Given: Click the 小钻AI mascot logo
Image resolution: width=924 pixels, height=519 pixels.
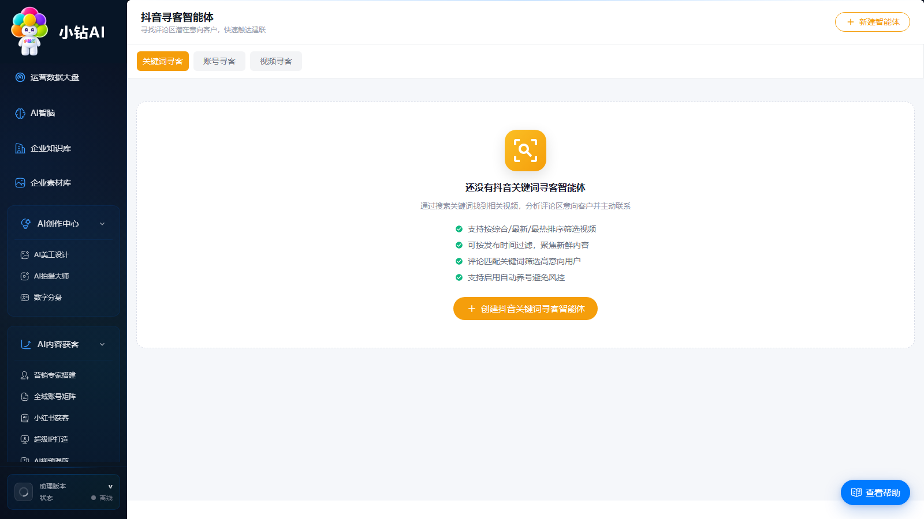Looking at the screenshot, I should [30, 31].
